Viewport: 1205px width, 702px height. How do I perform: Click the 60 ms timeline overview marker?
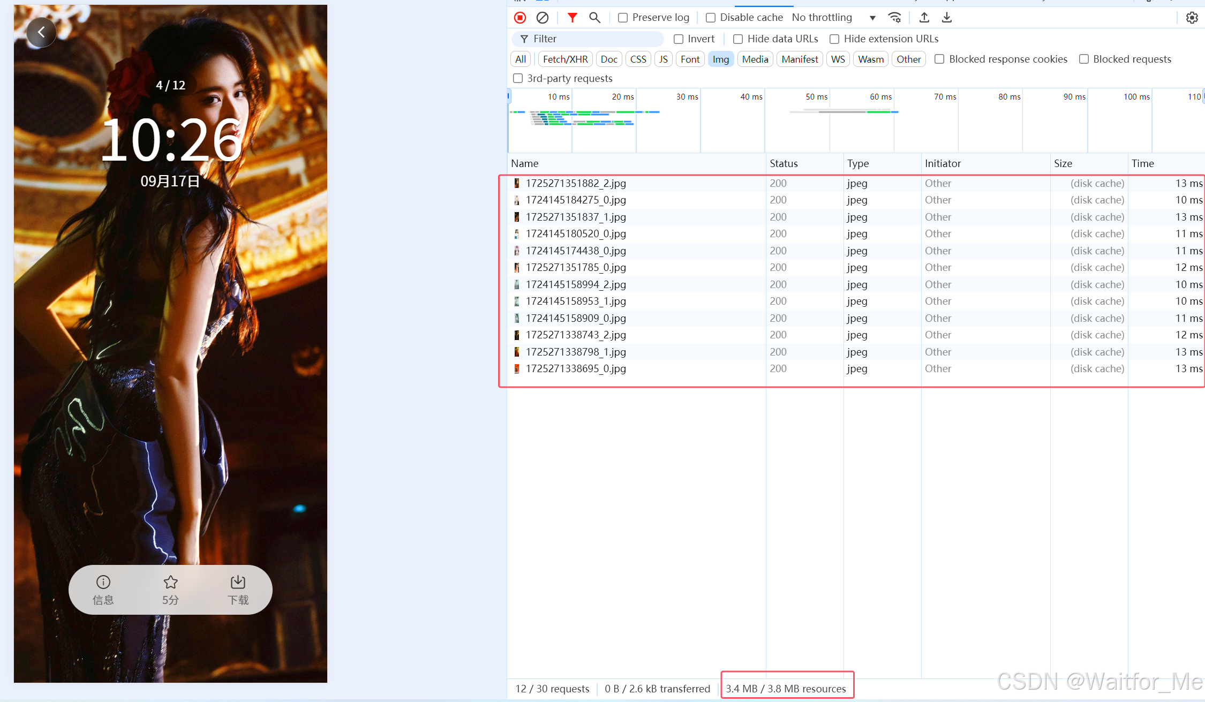click(880, 97)
